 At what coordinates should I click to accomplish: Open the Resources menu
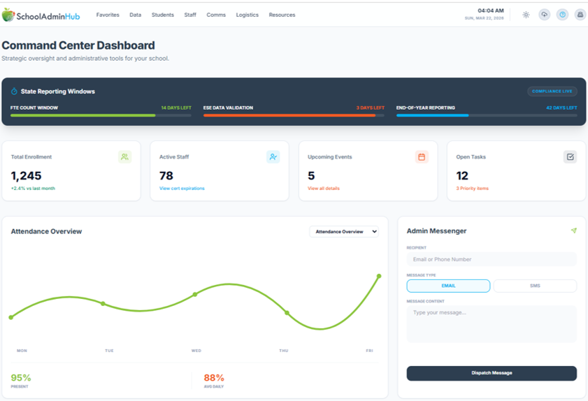click(x=282, y=15)
